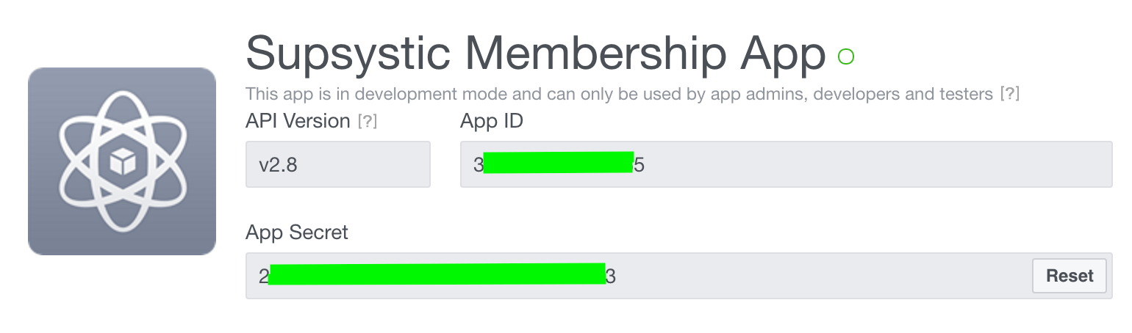
Task: Click inside the App ID field
Action: tap(787, 164)
